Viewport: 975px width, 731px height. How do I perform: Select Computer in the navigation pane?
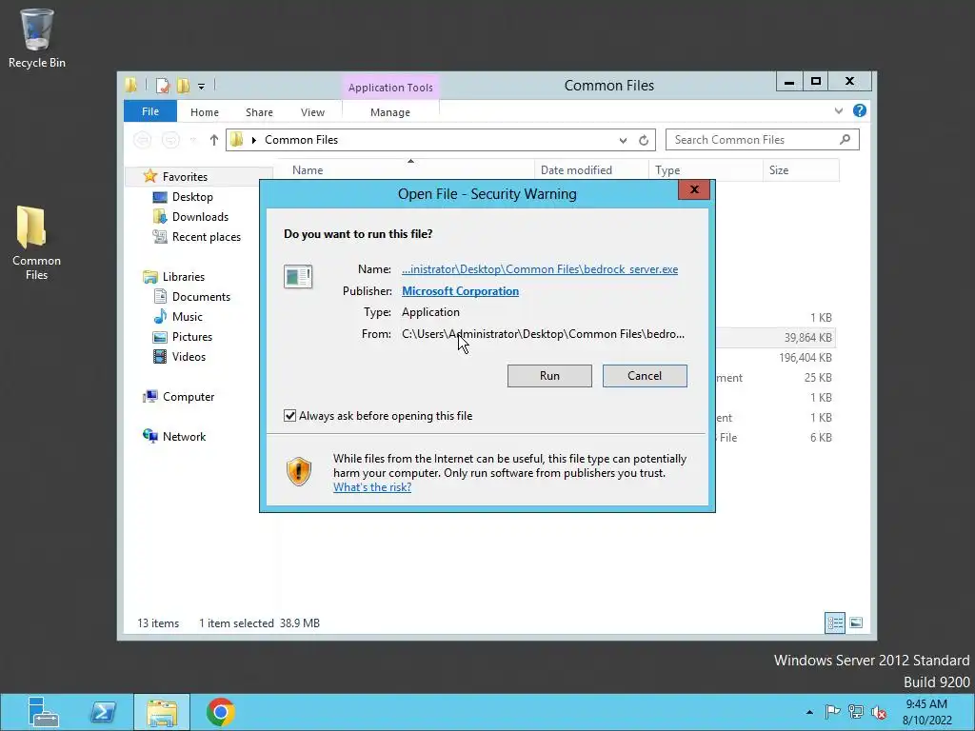click(x=189, y=397)
